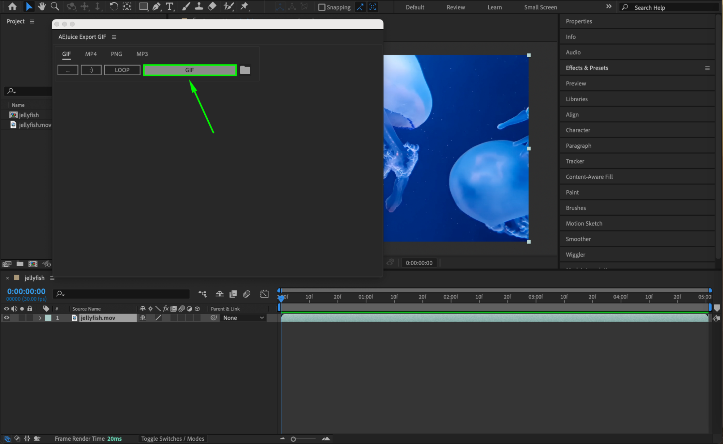Select the Zoom tool in toolbar
This screenshot has width=723, height=444.
[x=55, y=6]
